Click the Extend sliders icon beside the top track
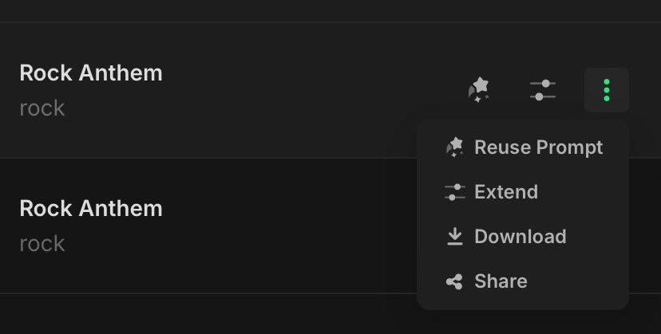The height and width of the screenshot is (334, 661). [x=543, y=90]
